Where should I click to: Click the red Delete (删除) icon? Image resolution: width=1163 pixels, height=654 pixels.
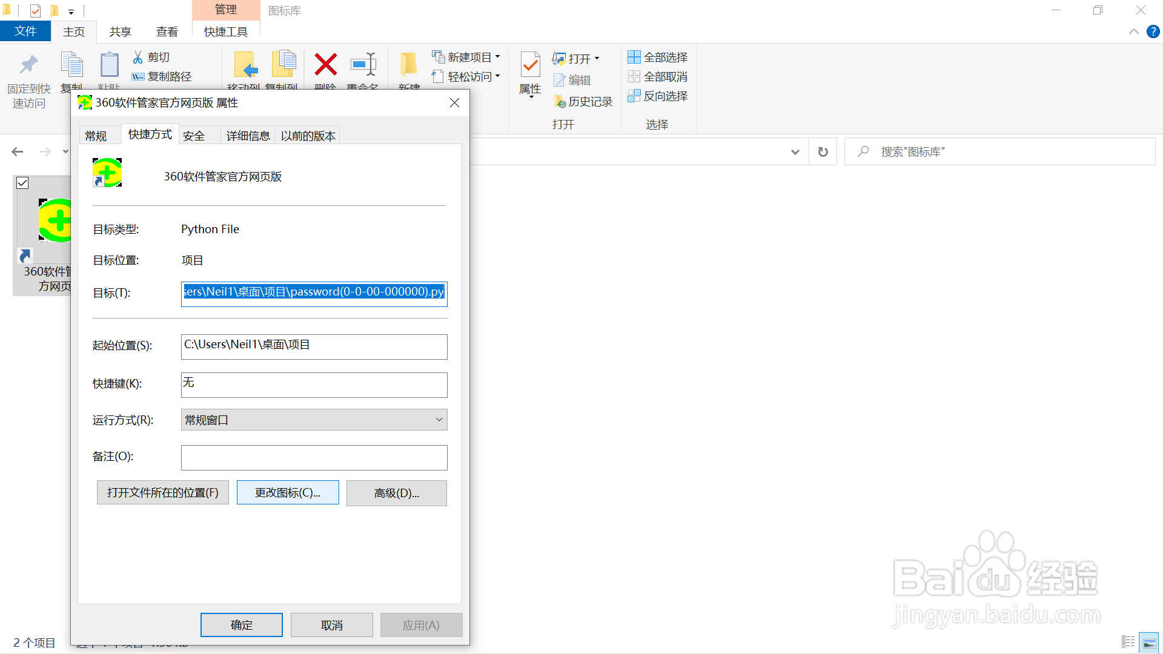[325, 65]
